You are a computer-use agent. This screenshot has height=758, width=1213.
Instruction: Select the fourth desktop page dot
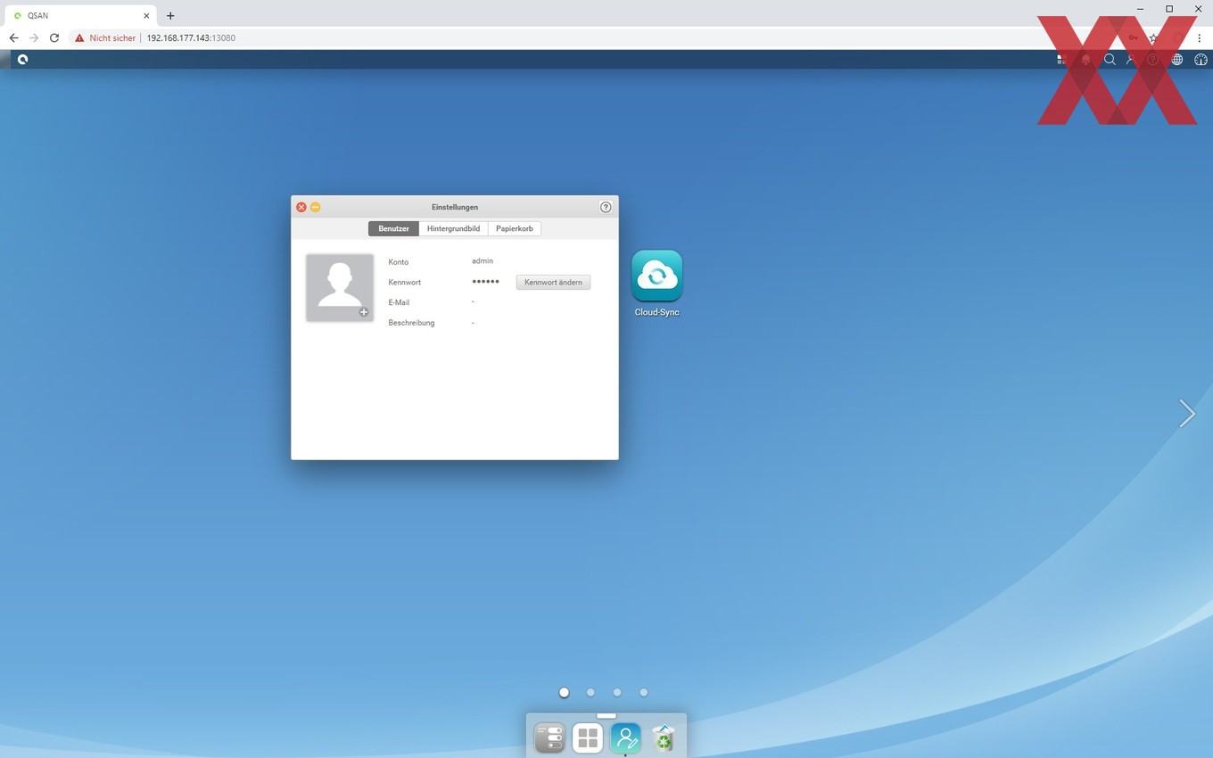click(644, 692)
